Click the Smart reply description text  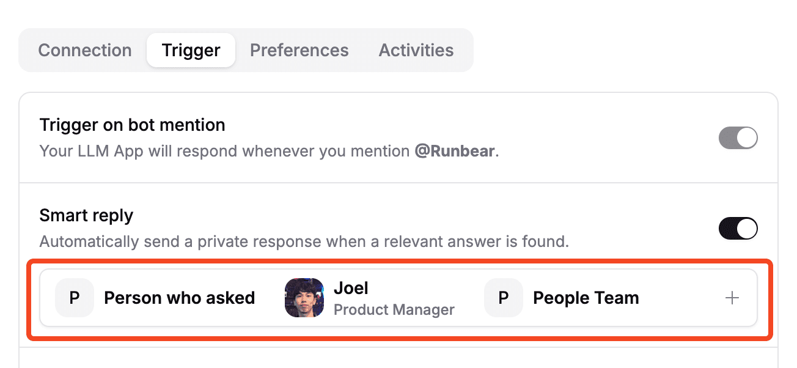point(304,241)
